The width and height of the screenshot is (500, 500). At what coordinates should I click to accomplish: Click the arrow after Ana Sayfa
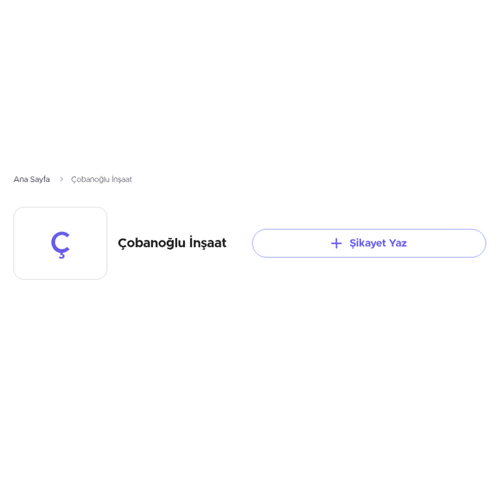(x=61, y=179)
